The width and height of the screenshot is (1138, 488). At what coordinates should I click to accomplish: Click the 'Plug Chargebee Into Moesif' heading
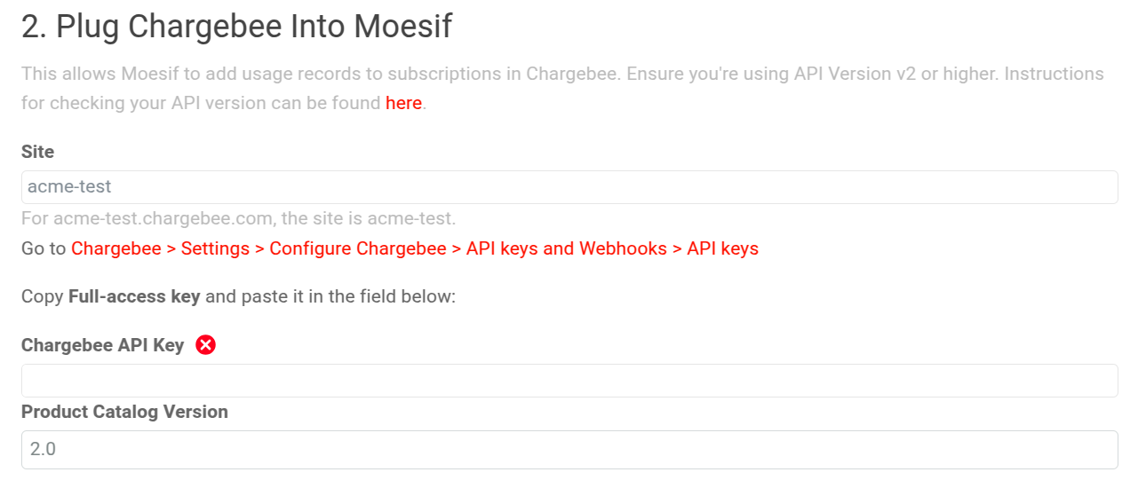tap(236, 27)
